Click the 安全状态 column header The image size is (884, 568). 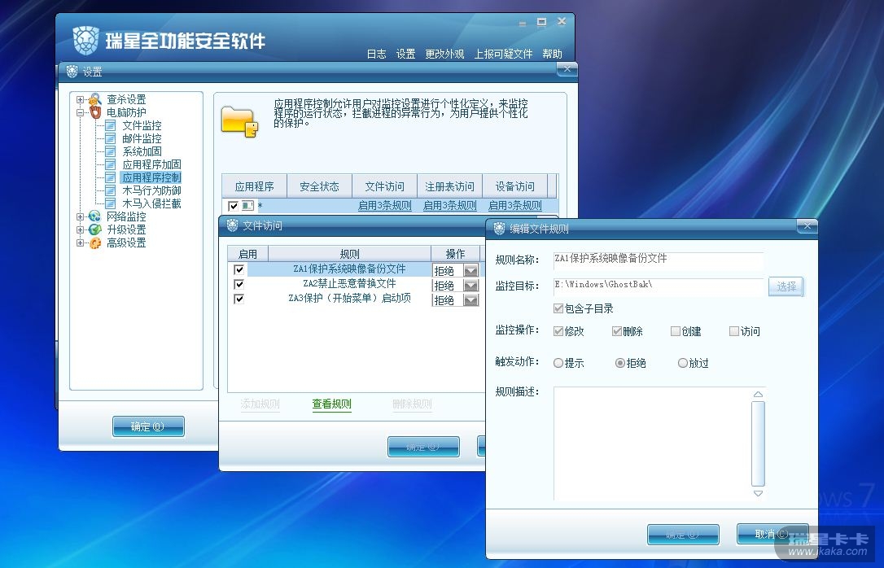coord(319,186)
